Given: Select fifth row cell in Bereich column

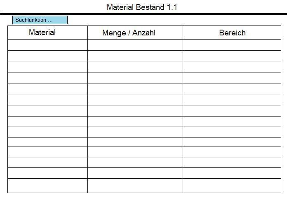Looking at the screenshot, I should click(232, 89).
